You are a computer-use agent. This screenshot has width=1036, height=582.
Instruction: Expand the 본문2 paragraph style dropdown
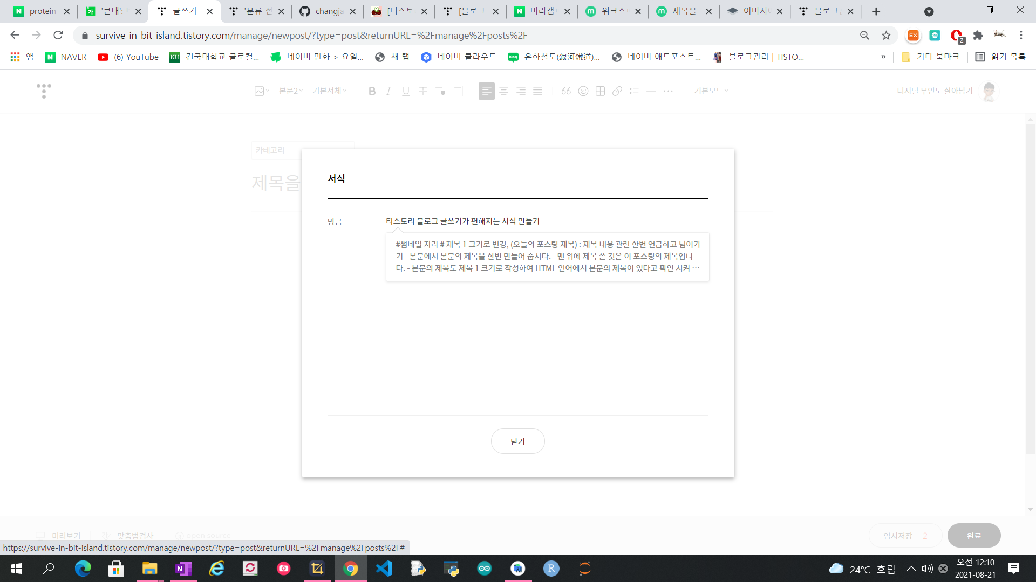[x=291, y=91]
